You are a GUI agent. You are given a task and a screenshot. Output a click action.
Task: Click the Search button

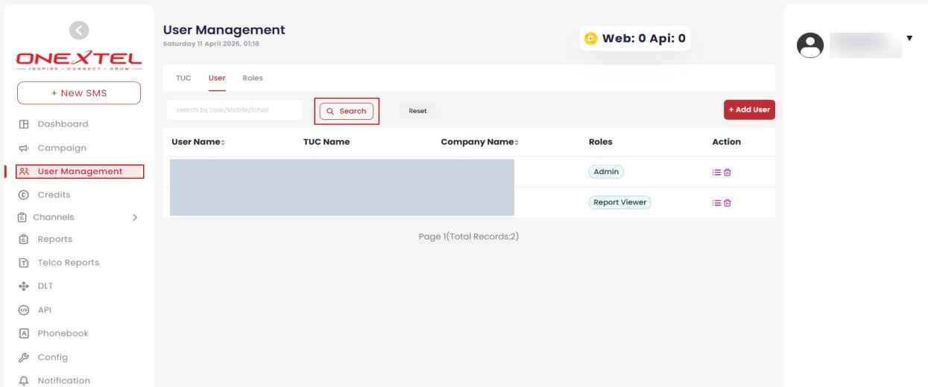point(347,111)
